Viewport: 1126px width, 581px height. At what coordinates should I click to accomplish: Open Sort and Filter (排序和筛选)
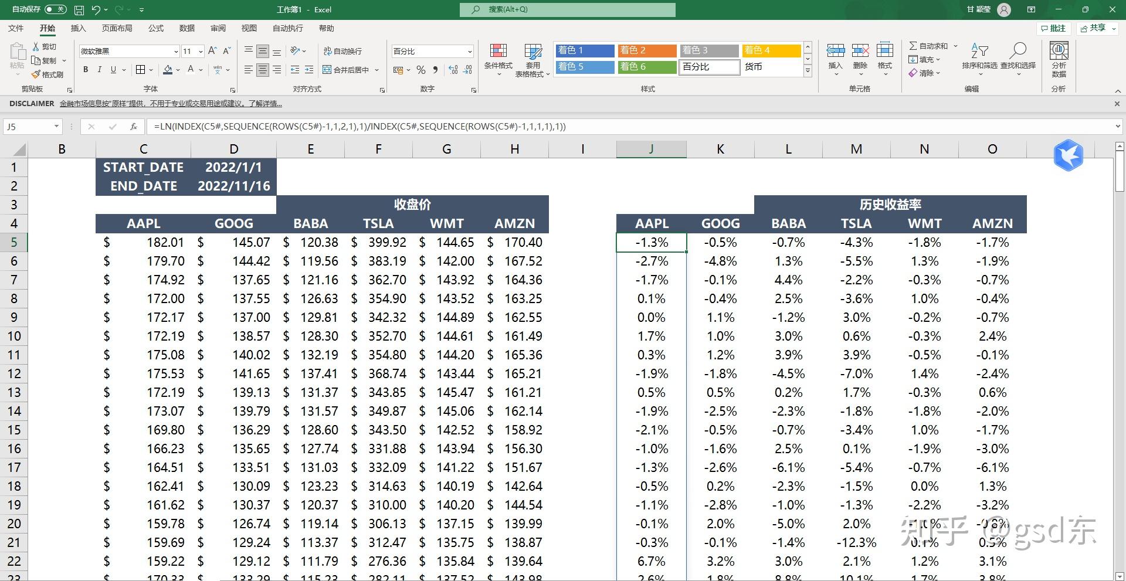click(x=979, y=59)
